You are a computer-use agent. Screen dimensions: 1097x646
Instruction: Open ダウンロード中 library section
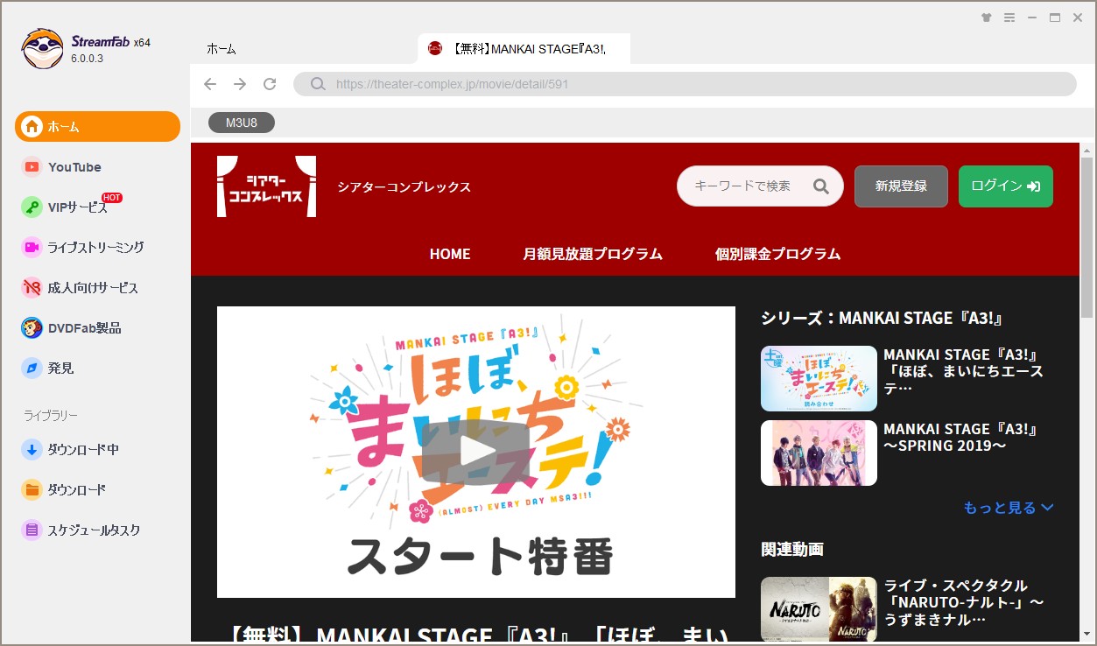[x=70, y=449]
